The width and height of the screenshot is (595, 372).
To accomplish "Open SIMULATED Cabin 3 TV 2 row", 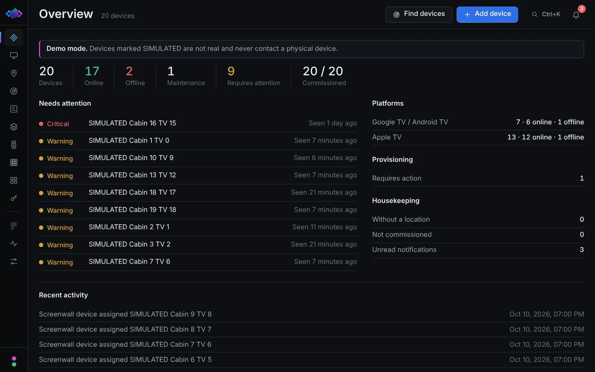I will [198, 244].
